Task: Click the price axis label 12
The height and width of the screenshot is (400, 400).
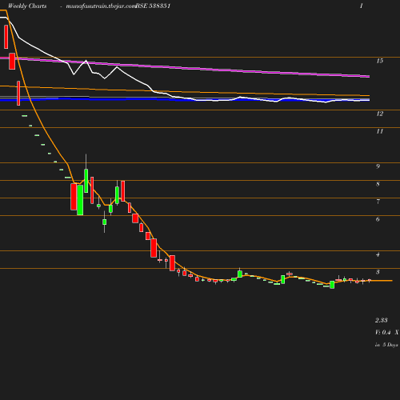Action: coord(380,114)
